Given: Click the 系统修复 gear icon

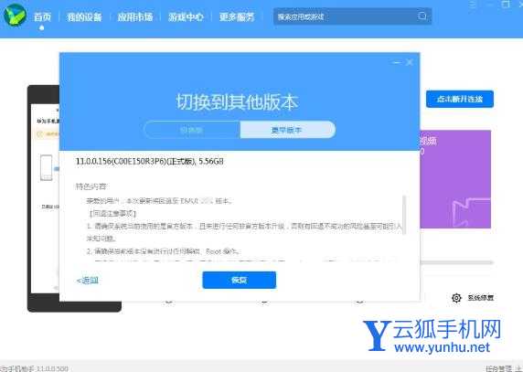Looking at the screenshot, I should coord(456,298).
